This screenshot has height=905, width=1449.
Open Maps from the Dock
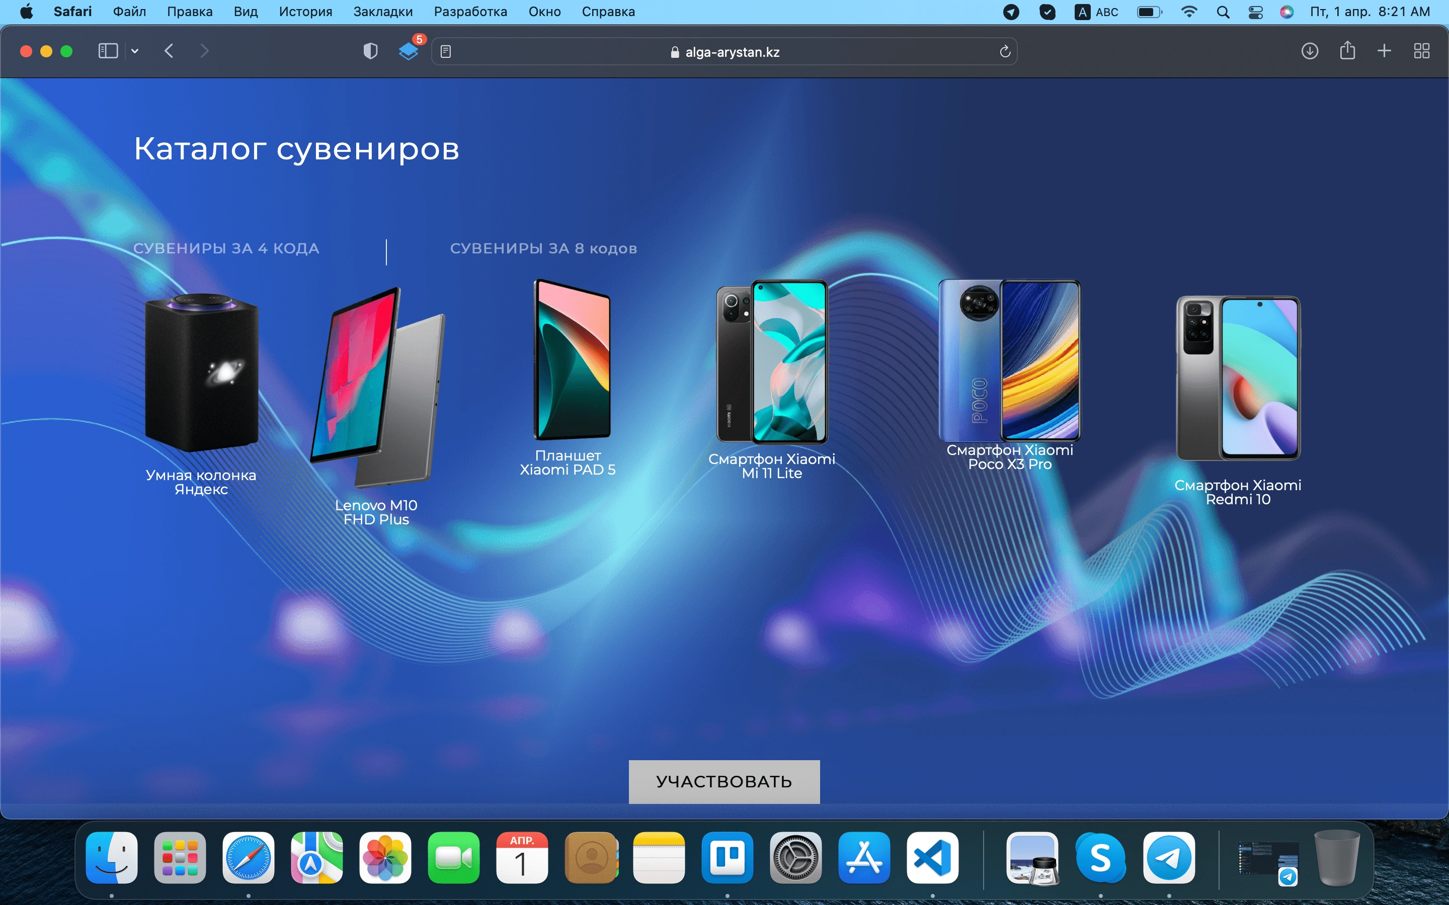pyautogui.click(x=317, y=858)
